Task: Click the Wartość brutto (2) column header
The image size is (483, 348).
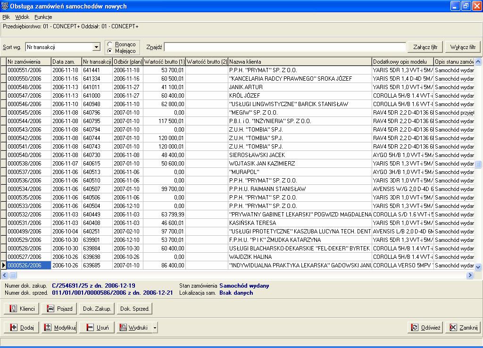Action: click(207, 62)
